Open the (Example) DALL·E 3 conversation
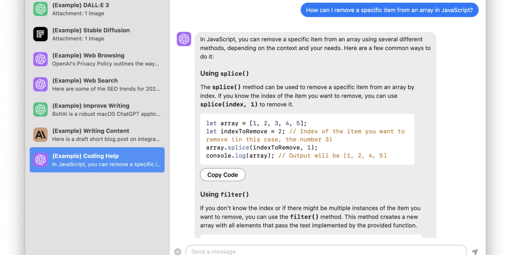Viewport: 511px width, 255px height. click(105, 9)
